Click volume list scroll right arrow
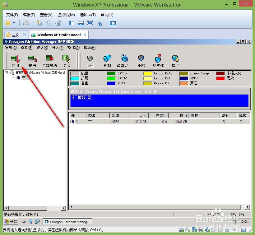This screenshot has width=255, height=235. pos(247,207)
